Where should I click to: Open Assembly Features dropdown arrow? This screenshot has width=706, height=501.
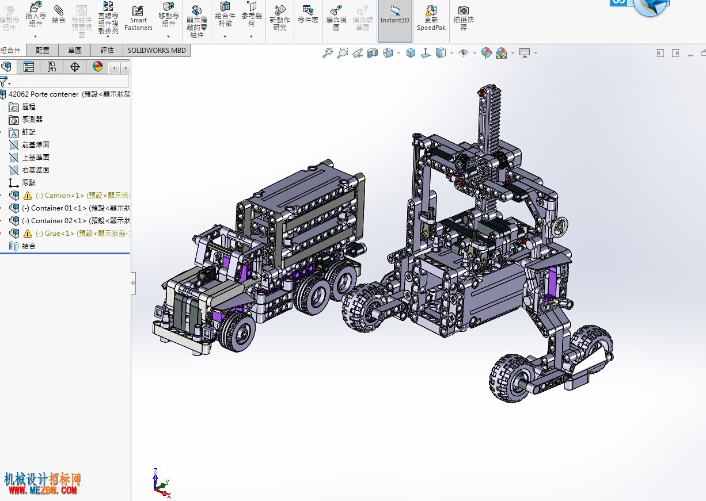click(225, 36)
